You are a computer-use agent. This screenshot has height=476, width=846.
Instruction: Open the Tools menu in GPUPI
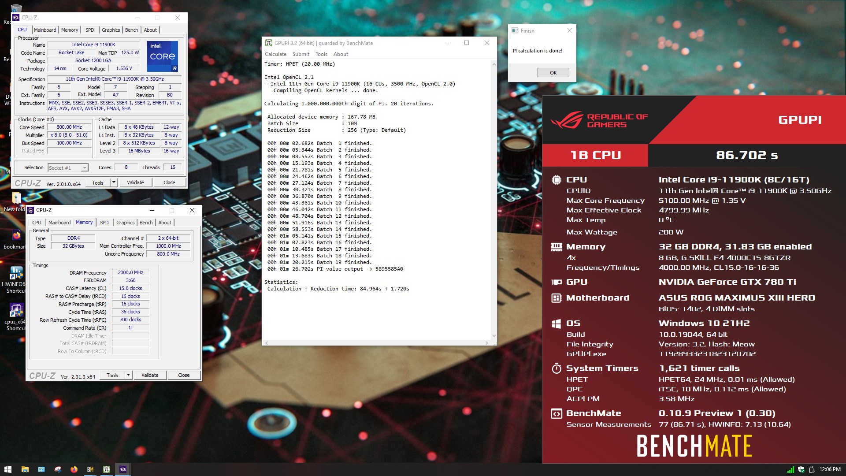pos(321,54)
